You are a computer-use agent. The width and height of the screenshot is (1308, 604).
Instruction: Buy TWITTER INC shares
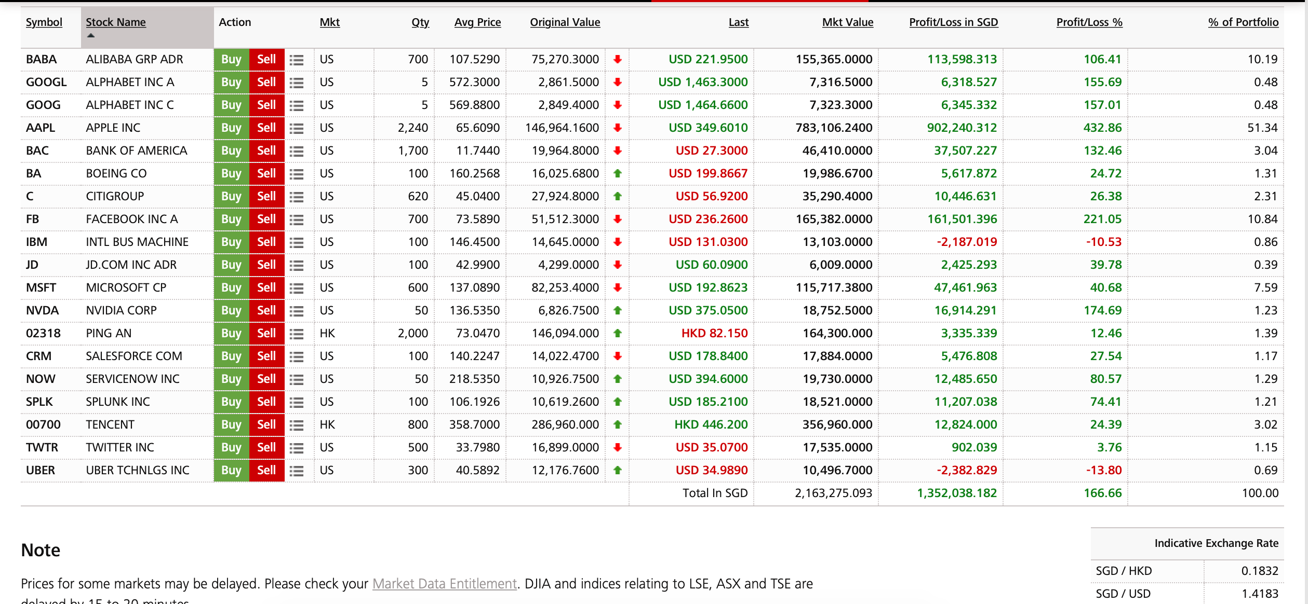232,448
